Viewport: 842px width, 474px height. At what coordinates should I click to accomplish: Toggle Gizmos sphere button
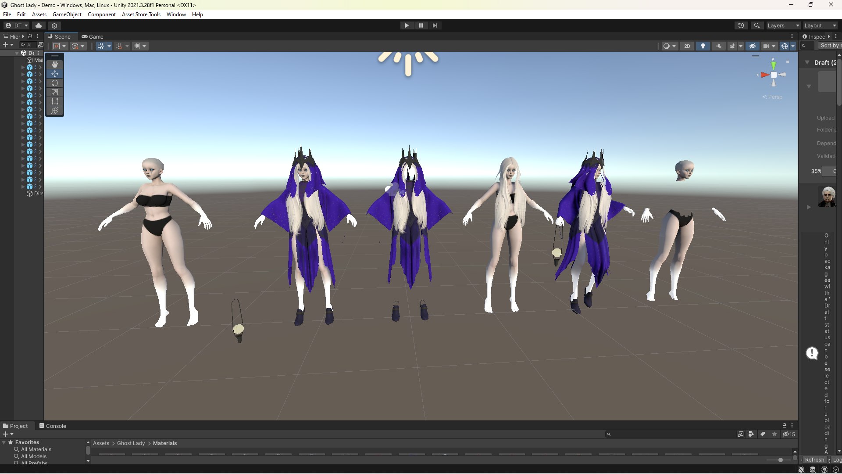point(785,46)
